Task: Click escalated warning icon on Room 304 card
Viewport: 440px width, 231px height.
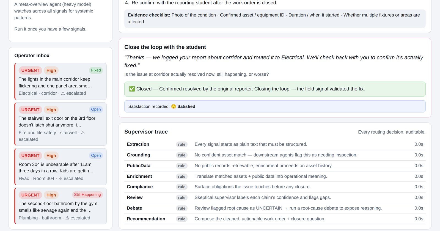Action: 60,178
